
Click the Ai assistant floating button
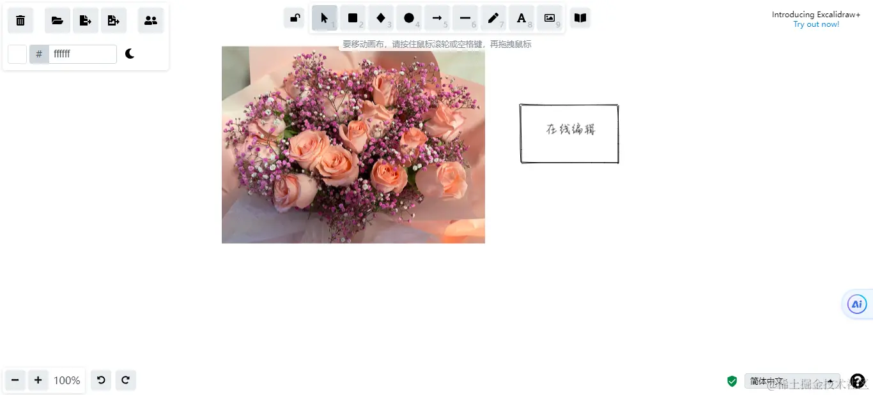click(x=857, y=304)
